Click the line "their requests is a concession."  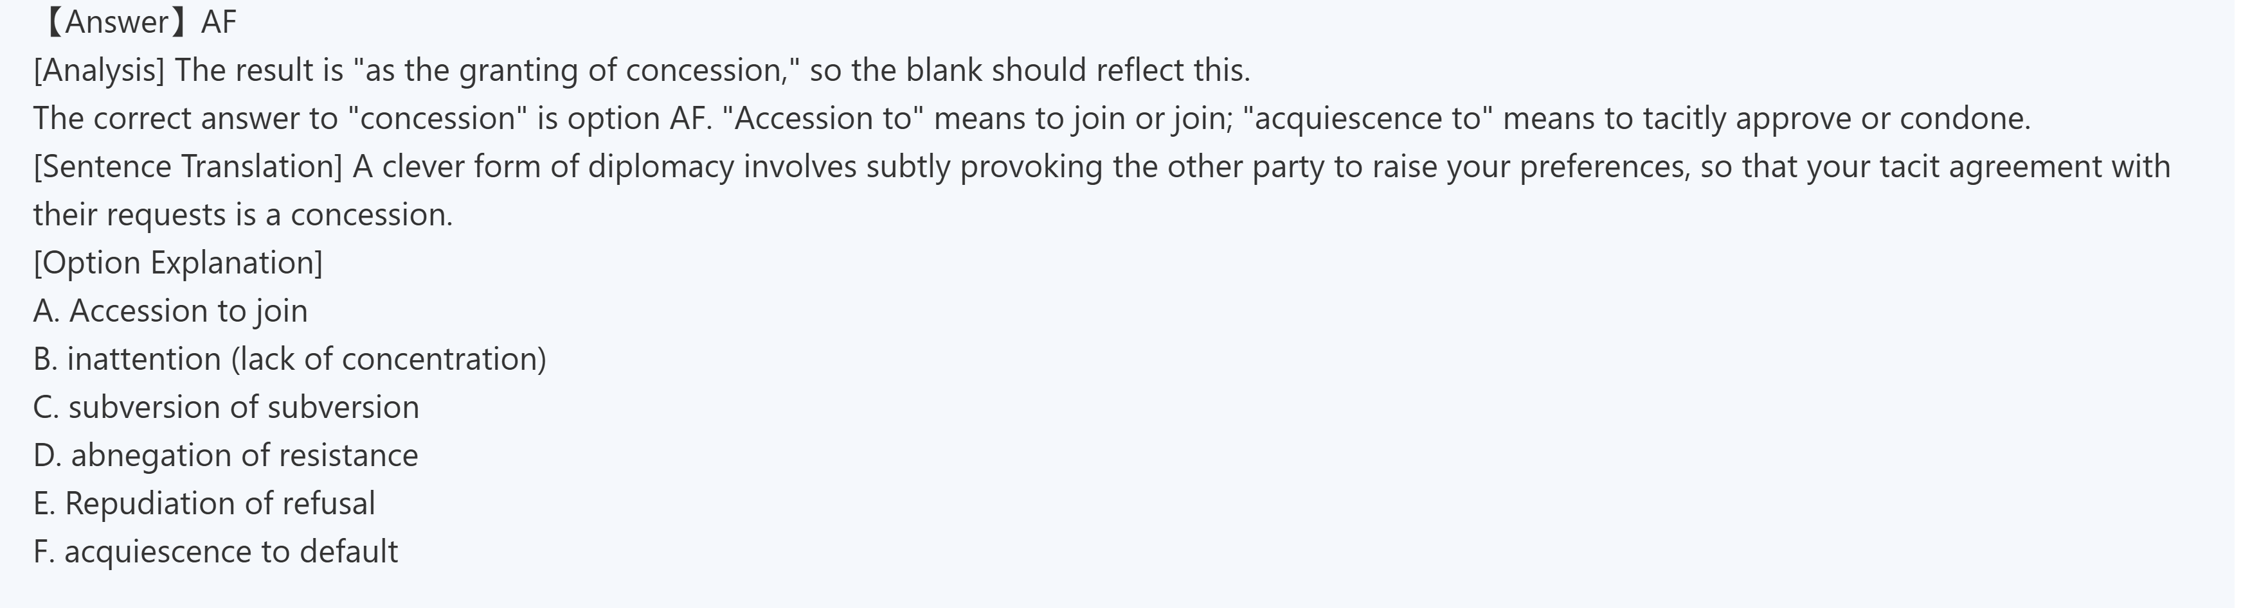243,214
